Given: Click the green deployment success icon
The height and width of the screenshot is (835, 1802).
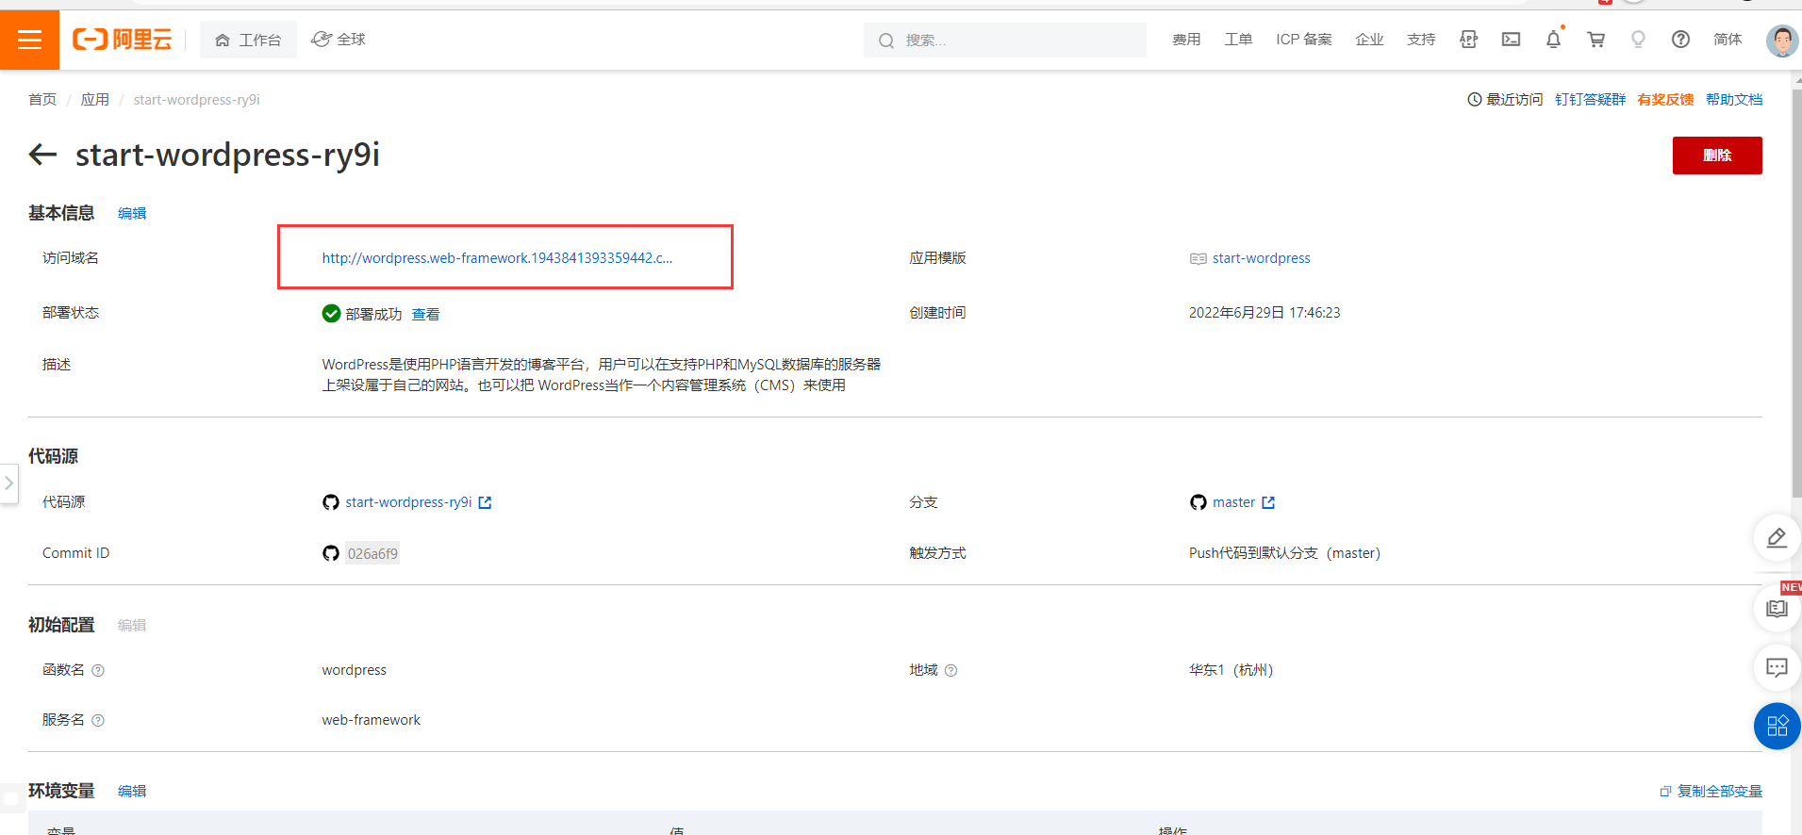Looking at the screenshot, I should [331, 314].
